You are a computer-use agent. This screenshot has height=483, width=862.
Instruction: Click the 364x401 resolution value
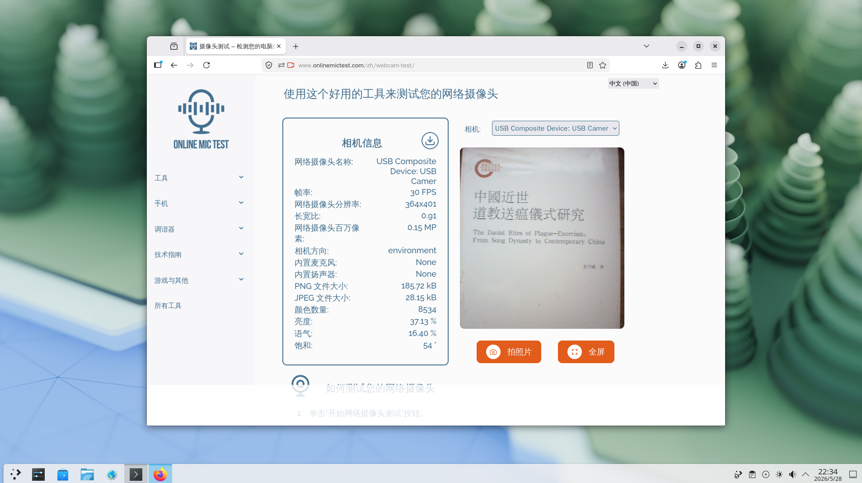pyautogui.click(x=421, y=204)
